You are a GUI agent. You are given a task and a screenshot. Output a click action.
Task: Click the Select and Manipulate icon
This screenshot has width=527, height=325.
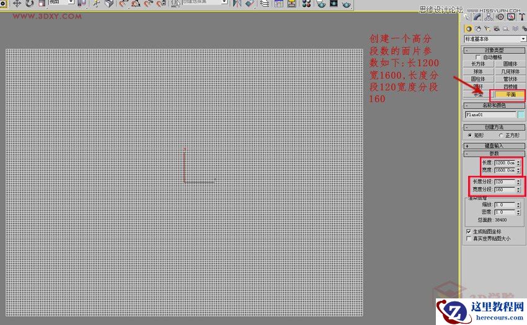tap(97, 3)
